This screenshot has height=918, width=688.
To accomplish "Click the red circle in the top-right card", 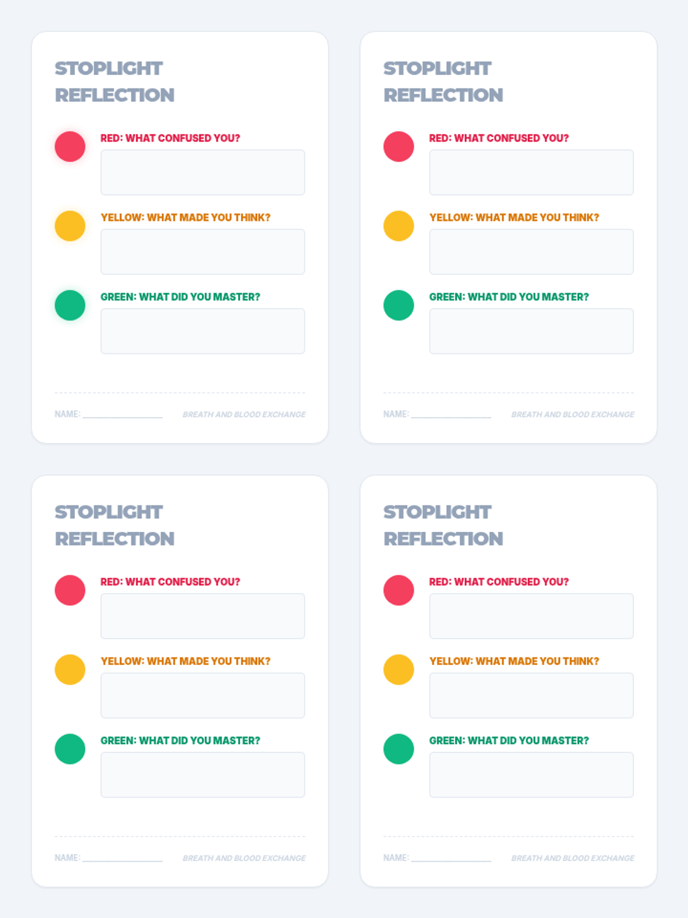I will pyautogui.click(x=398, y=146).
